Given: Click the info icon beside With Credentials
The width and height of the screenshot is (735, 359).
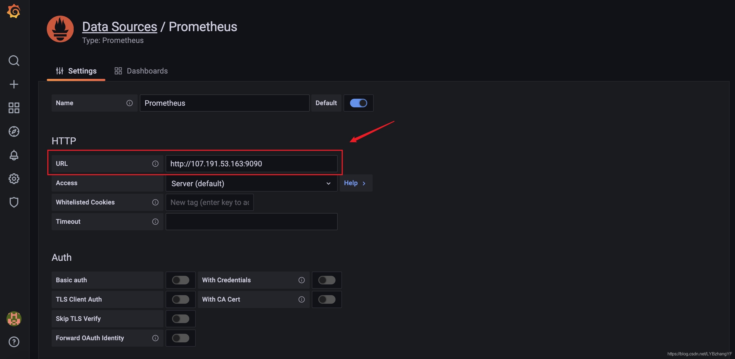Looking at the screenshot, I should coord(302,280).
